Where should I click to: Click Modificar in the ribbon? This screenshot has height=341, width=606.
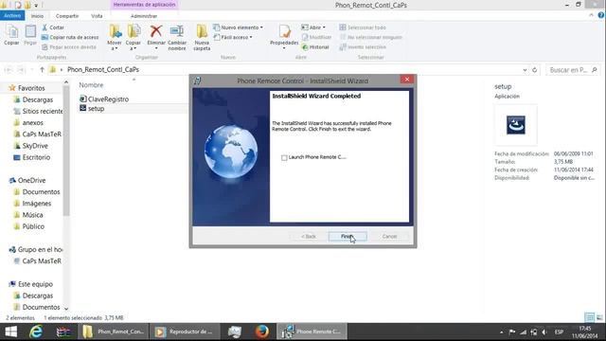tap(316, 37)
